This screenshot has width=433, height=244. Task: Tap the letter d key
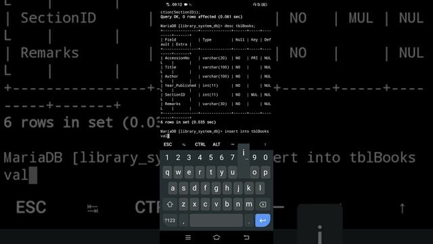tap(194, 188)
